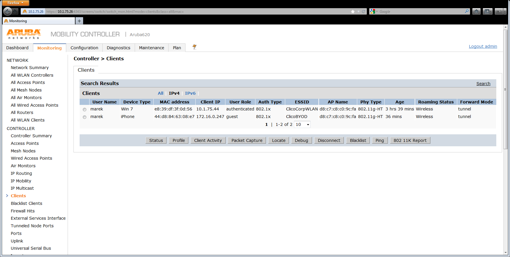Viewport: 510px width, 257px height.
Task: Switch to the Configuration tab
Action: (84, 48)
